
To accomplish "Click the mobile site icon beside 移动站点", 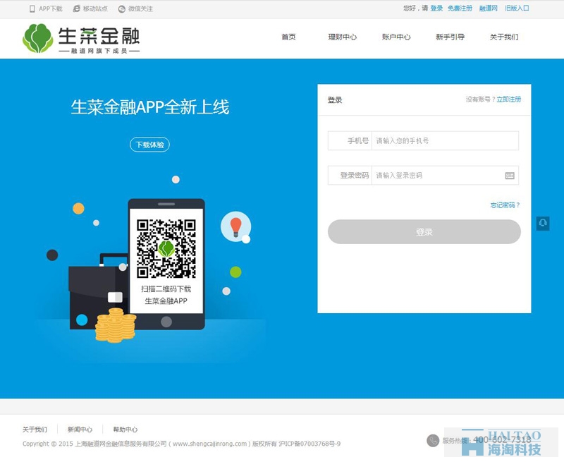I will tap(76, 8).
